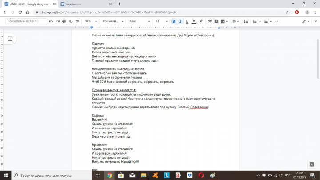
Task: Expand bulleted list style arrow
Action: (x=271, y=21)
